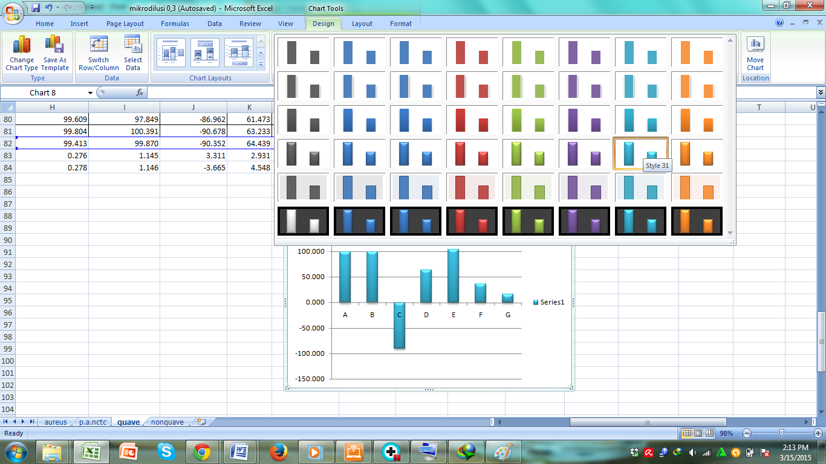Select the first thumbnail in Chart Layouts

[171, 53]
